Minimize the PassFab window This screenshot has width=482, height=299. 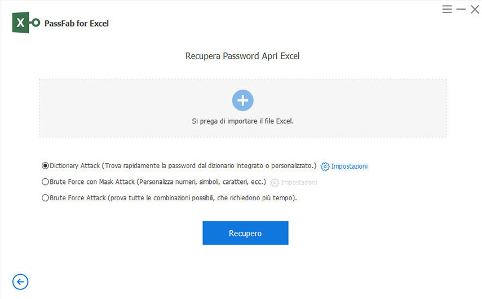coord(461,10)
